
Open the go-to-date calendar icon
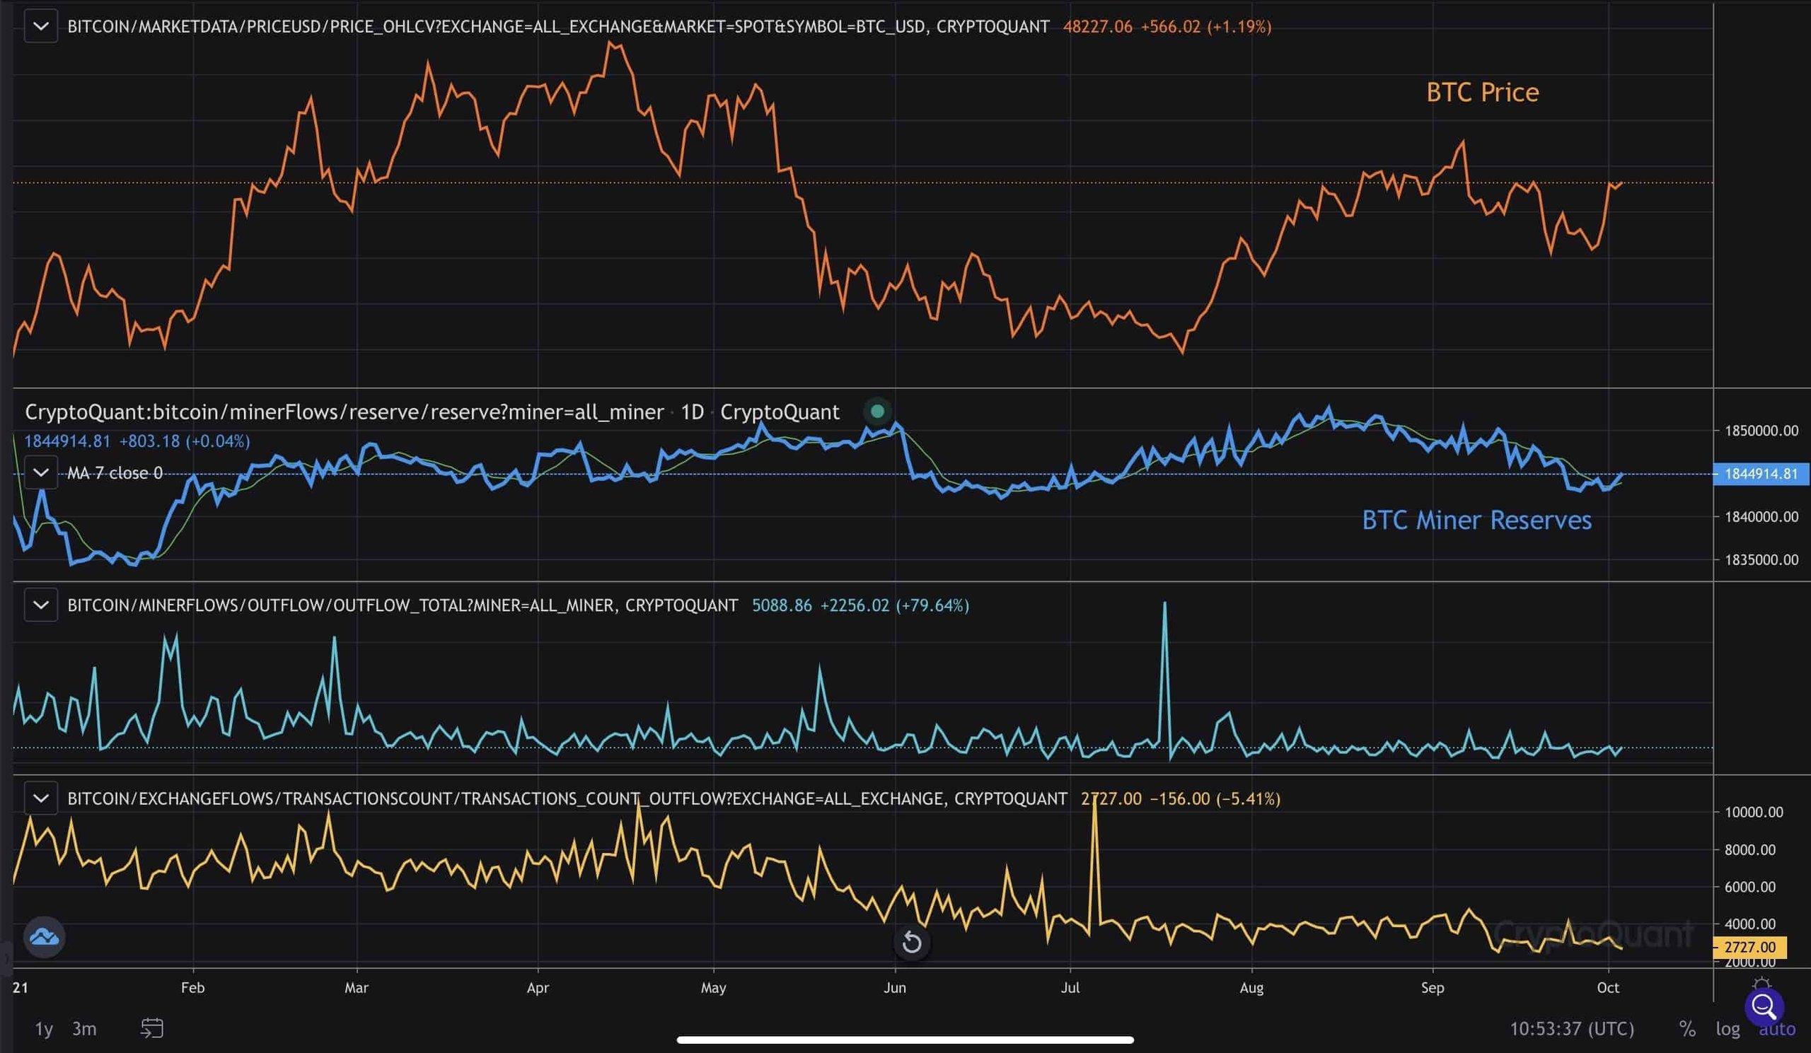(x=151, y=1028)
